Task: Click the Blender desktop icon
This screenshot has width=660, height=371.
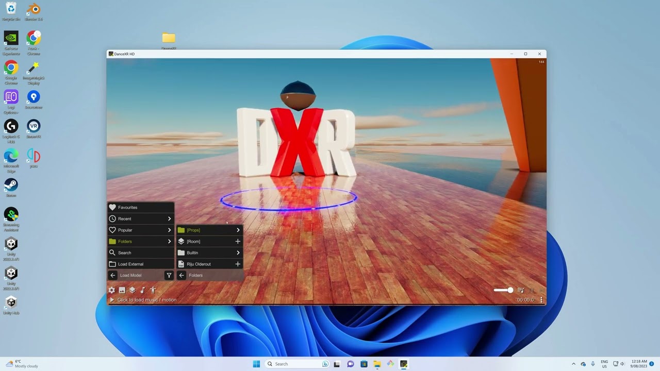Action: [x=34, y=11]
